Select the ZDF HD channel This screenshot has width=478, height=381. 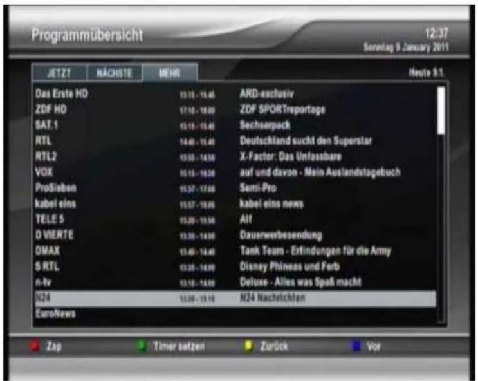(x=51, y=109)
